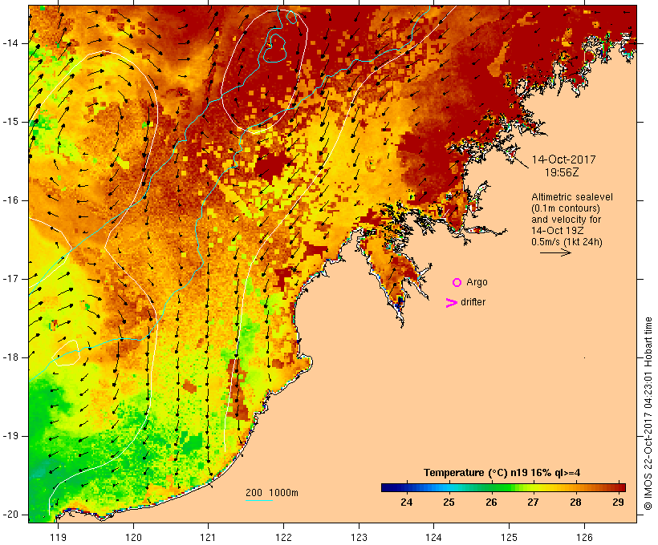Click the colorbar tick value 28
Viewport: 658px width, 545px height.
(576, 502)
